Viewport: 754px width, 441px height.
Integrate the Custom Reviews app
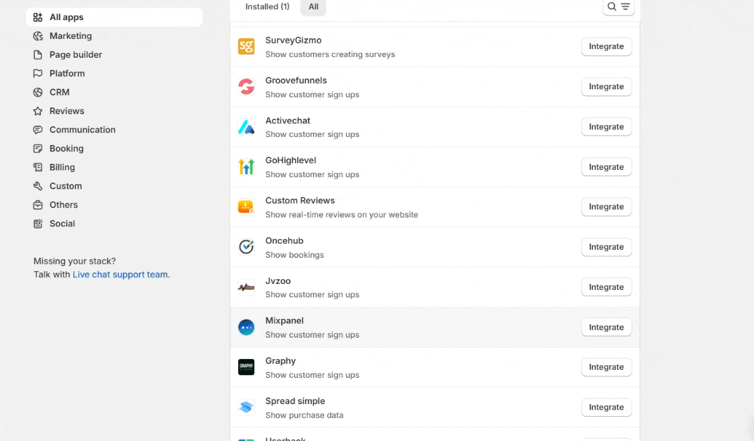tap(606, 207)
